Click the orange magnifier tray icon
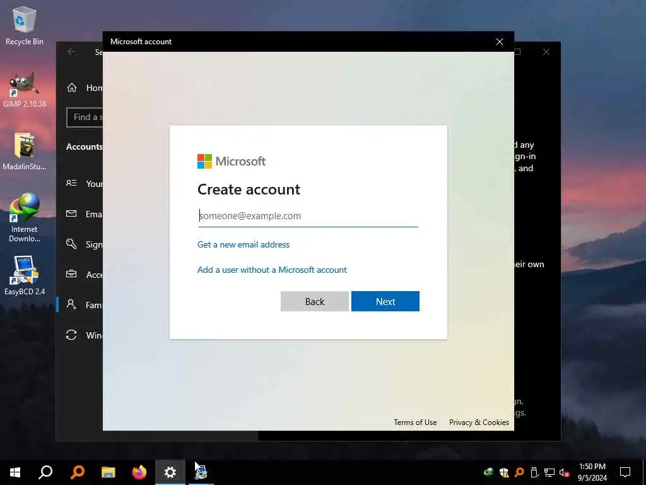Screen dimensions: 646x485 click(x=519, y=472)
